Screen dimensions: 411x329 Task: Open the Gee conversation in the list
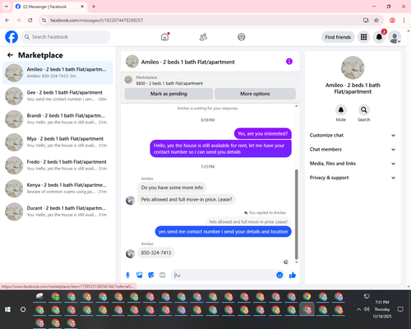[x=58, y=96]
